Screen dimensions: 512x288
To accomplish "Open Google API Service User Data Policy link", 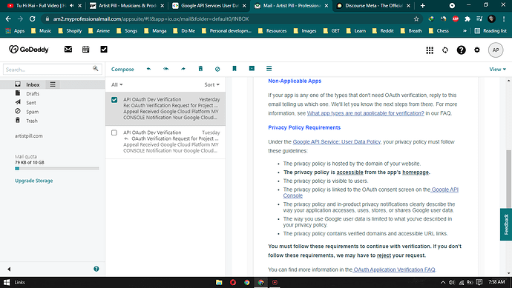I will click(x=336, y=141).
